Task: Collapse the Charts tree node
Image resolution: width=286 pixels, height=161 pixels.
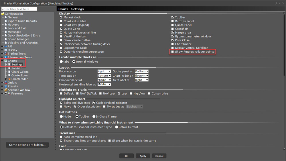Action: tap(2, 61)
